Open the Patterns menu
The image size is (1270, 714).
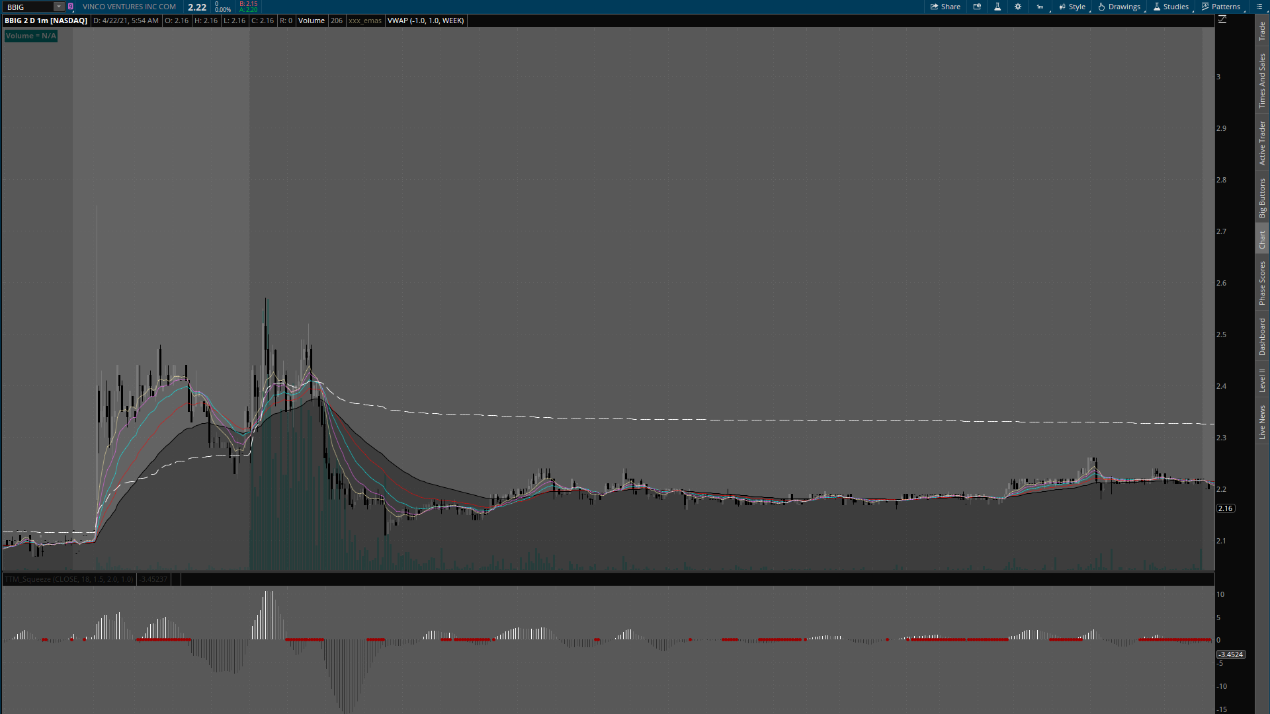click(1220, 7)
